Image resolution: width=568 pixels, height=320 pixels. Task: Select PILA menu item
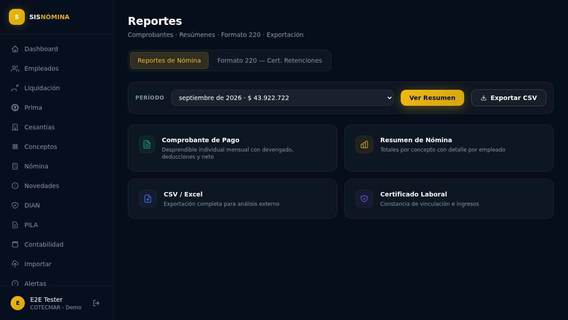57,225
